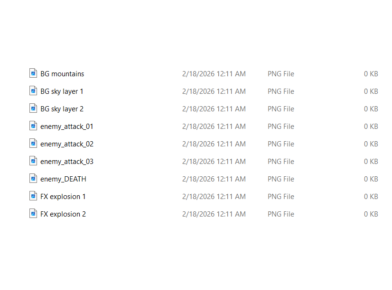Click the BG mountains file icon

[33, 73]
